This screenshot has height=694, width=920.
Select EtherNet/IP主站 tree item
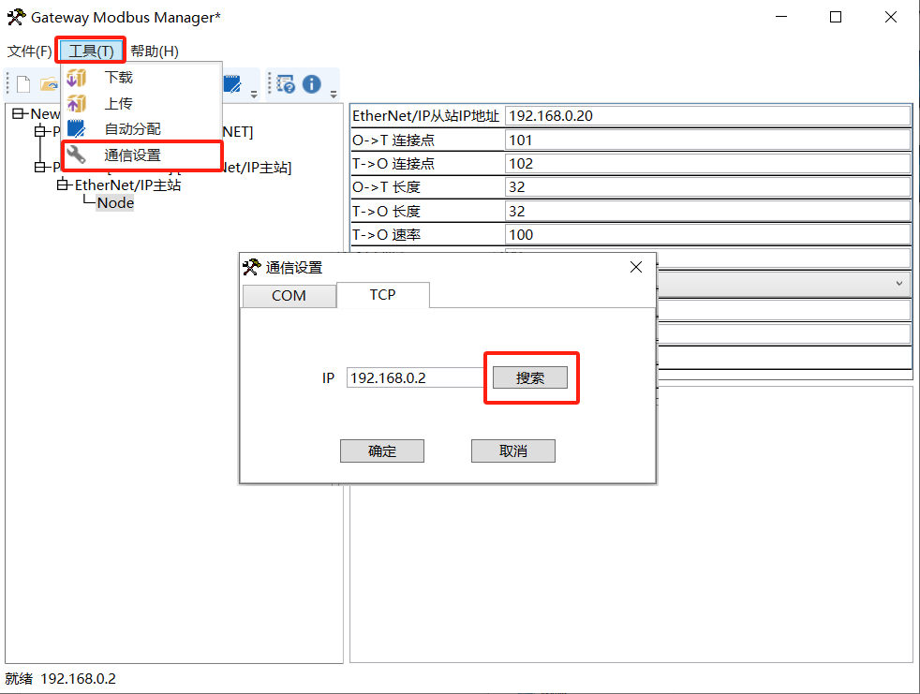[127, 185]
